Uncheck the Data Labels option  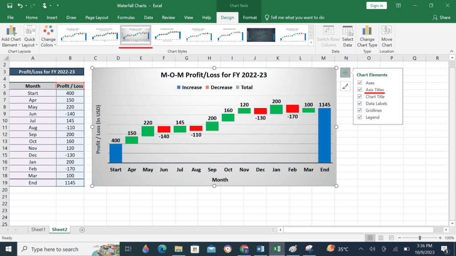coord(359,103)
